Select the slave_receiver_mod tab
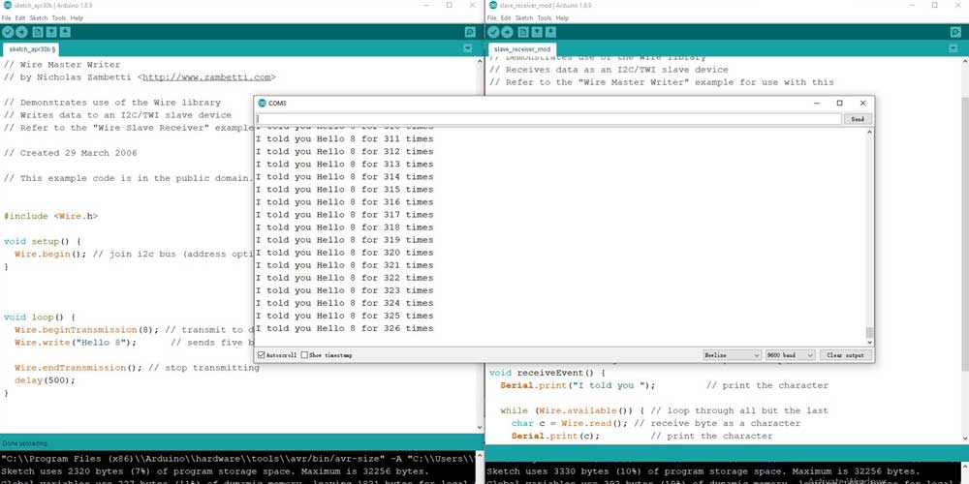Screen dimensions: 969x484 click(522, 48)
